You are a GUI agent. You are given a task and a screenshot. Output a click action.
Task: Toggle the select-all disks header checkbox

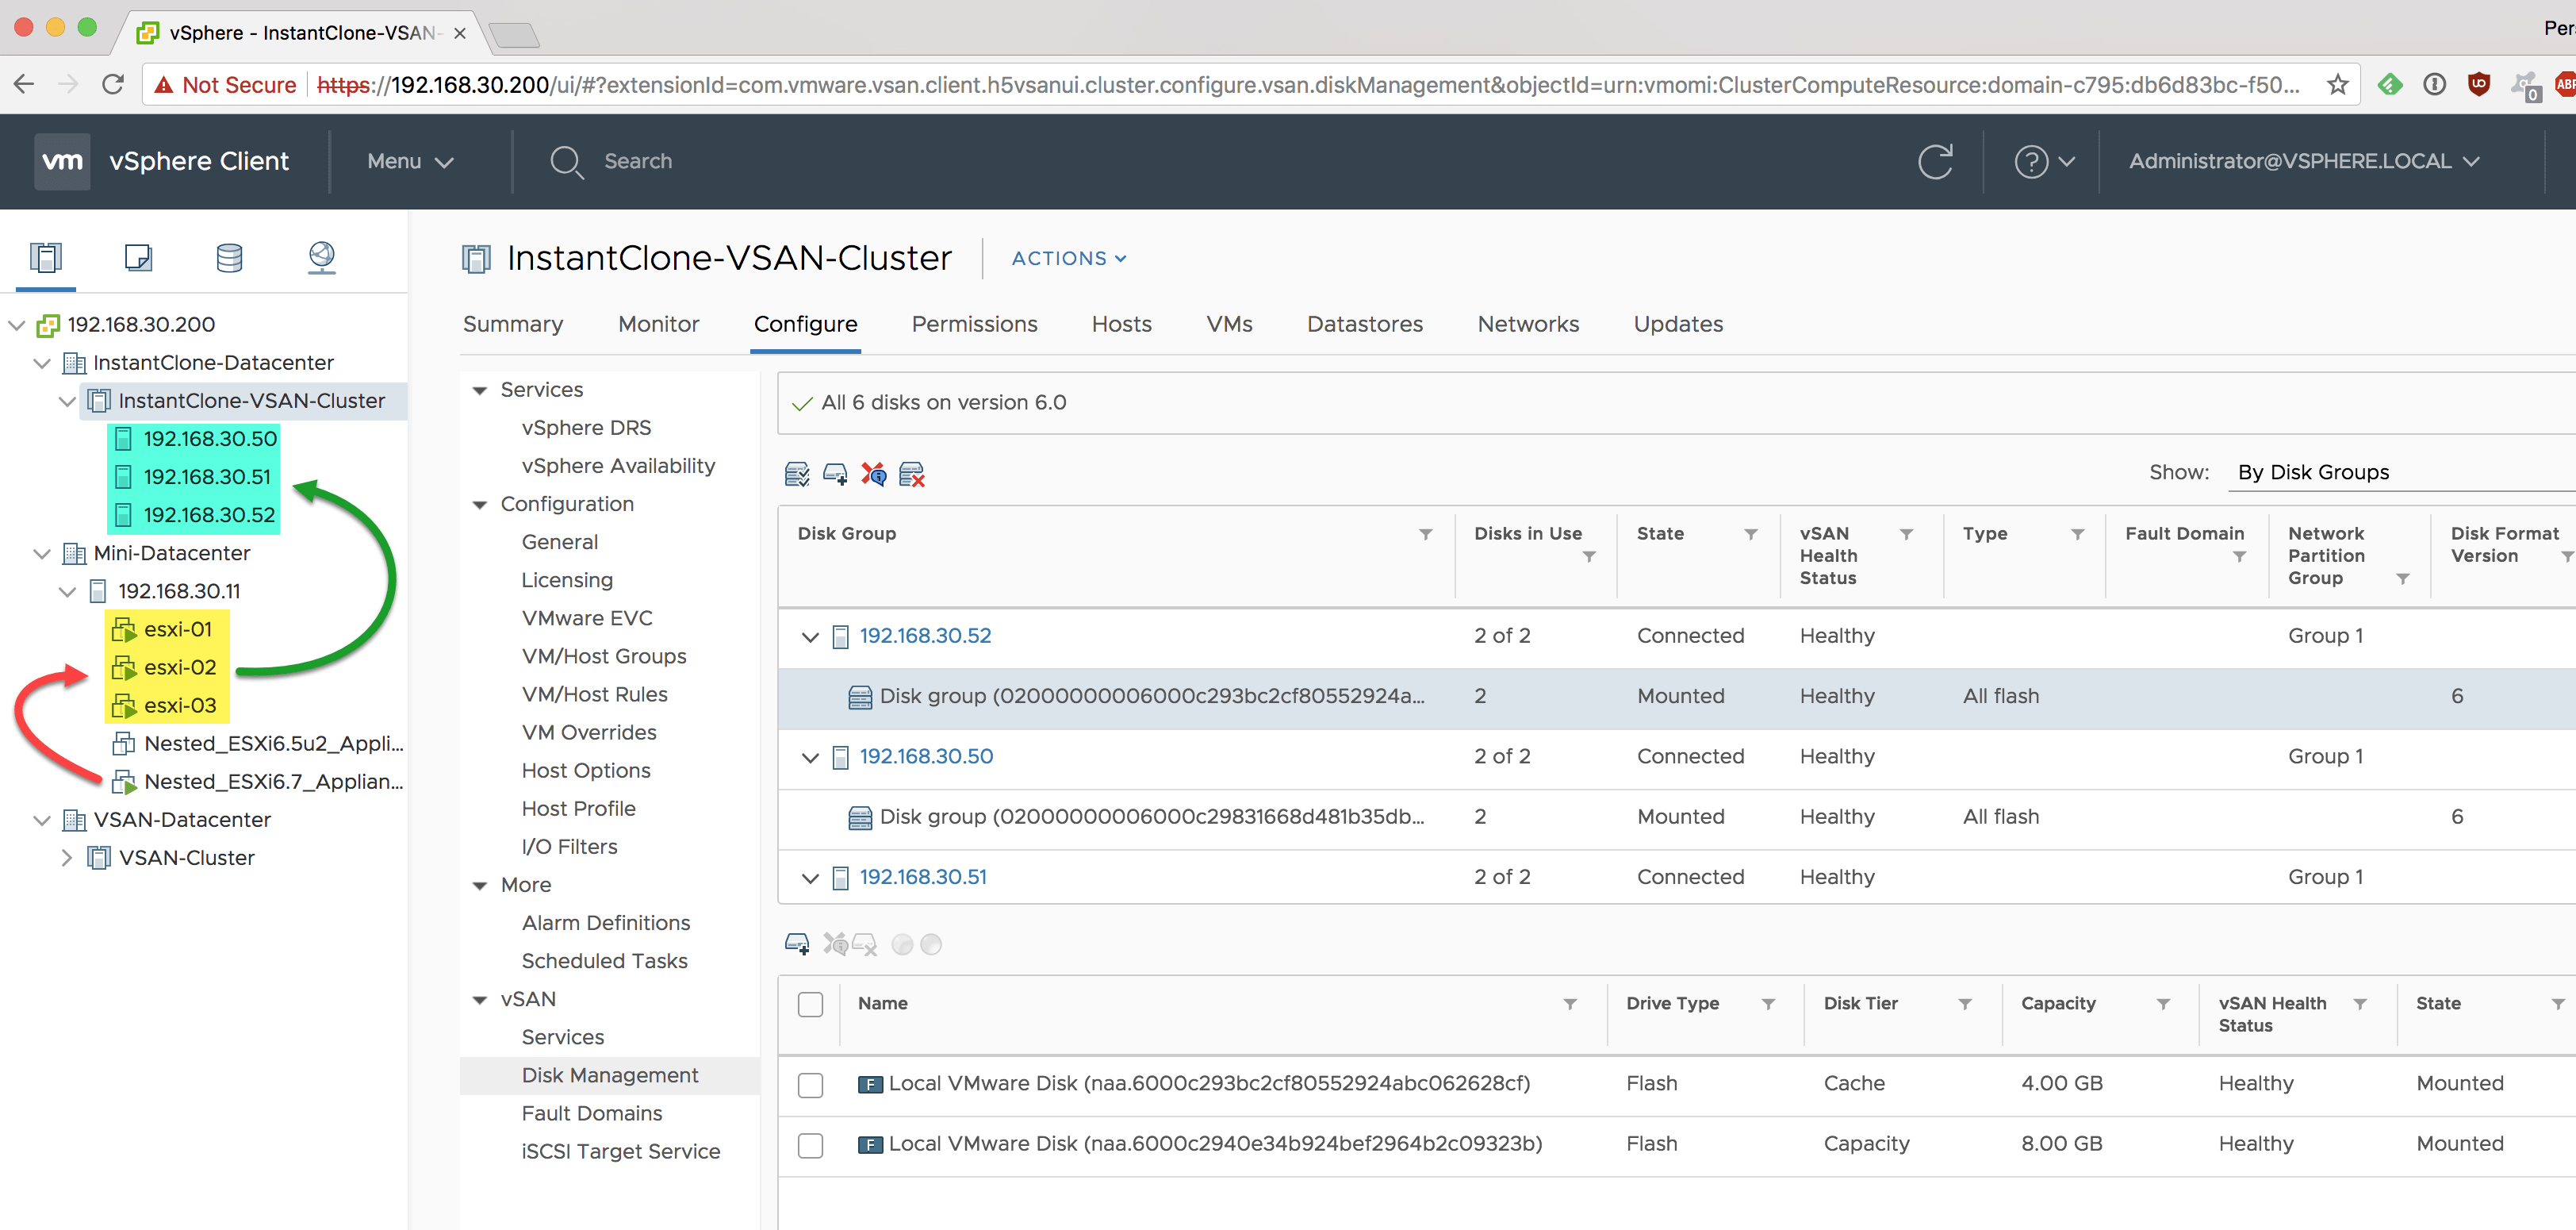[810, 1004]
